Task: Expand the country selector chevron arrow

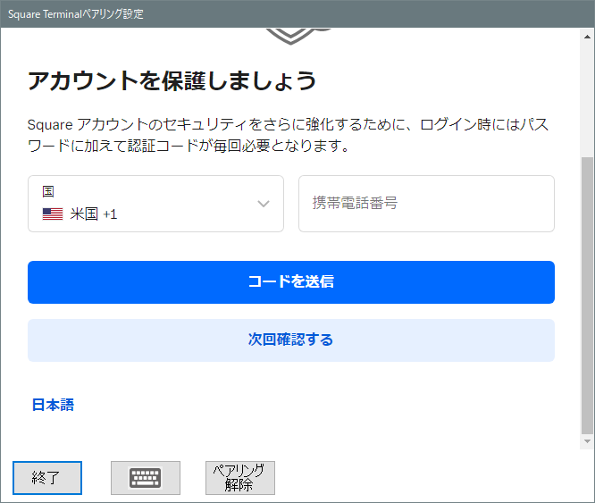Action: (264, 204)
